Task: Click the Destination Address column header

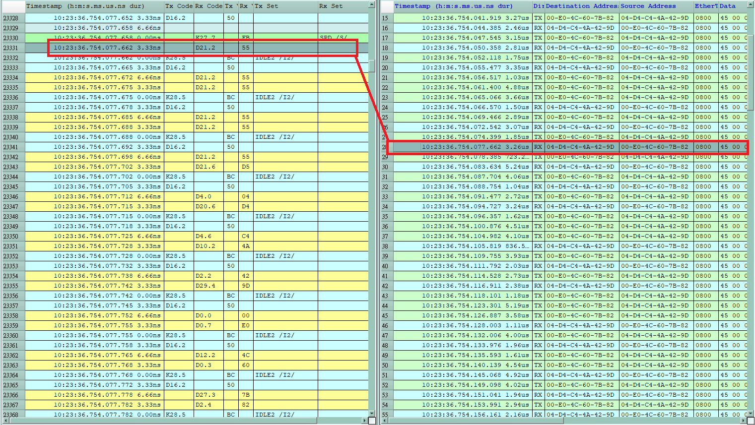Action: 582,6
